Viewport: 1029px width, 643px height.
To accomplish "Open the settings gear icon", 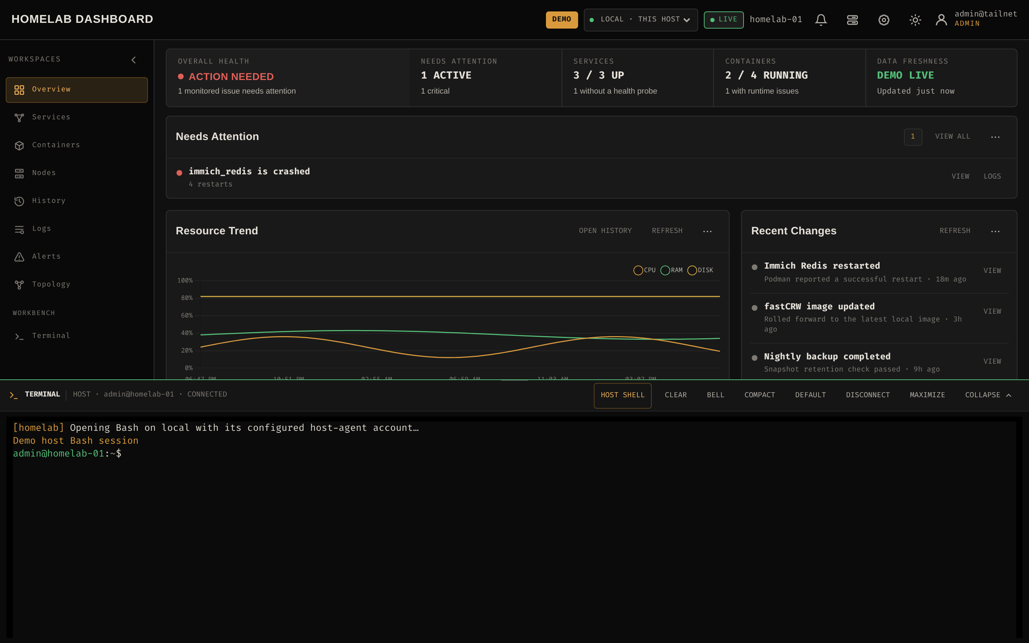I will (x=884, y=20).
